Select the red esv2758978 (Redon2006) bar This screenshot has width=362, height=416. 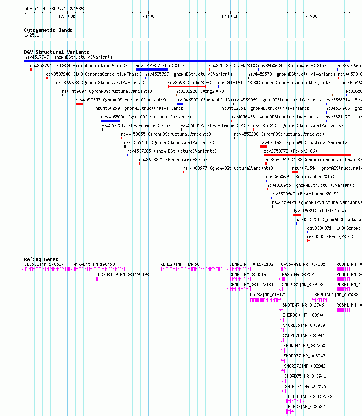307,155
